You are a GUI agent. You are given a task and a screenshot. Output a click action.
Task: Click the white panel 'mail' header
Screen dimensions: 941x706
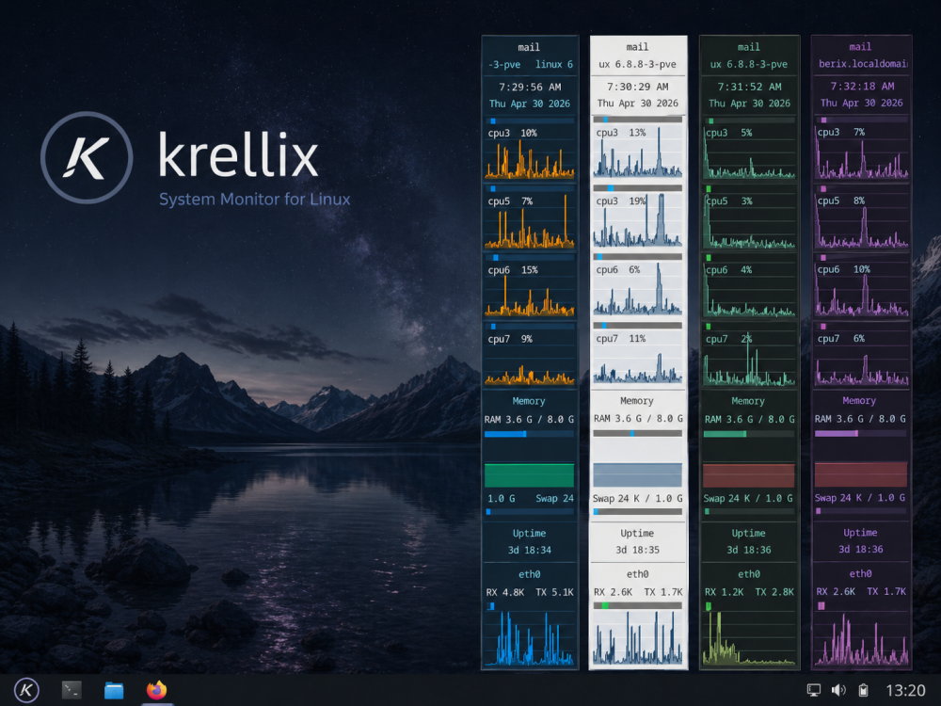point(637,47)
